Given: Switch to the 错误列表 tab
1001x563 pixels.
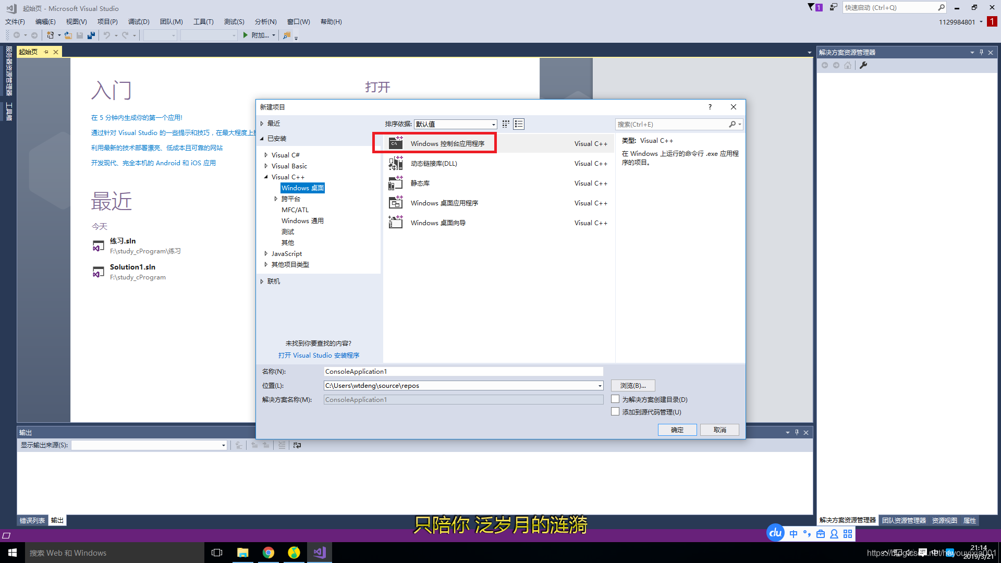Looking at the screenshot, I should [32, 521].
